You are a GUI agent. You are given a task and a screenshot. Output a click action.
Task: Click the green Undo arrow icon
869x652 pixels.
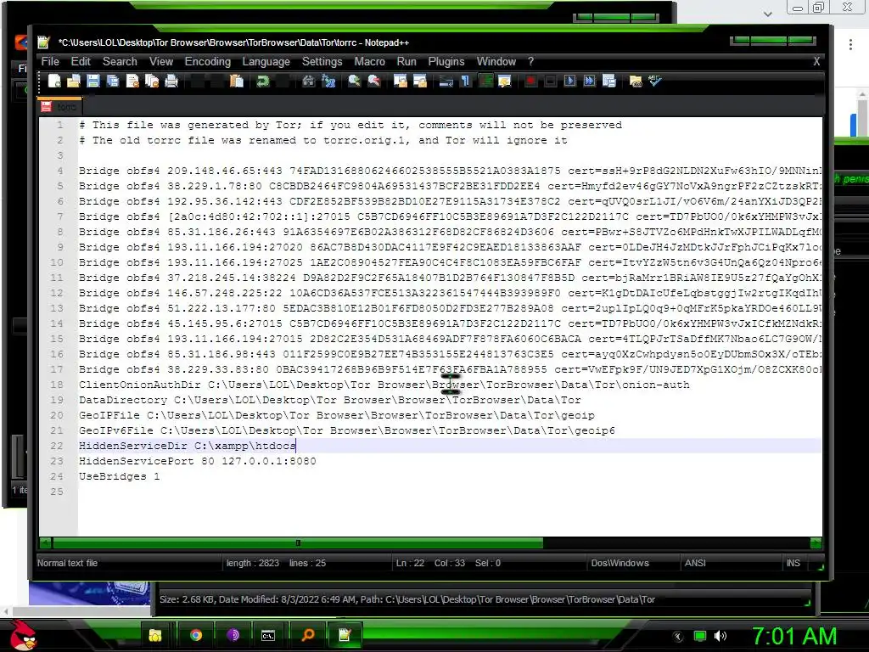[263, 81]
